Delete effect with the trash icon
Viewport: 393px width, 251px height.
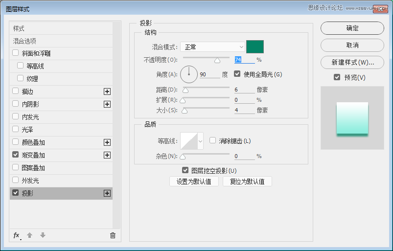(113, 235)
